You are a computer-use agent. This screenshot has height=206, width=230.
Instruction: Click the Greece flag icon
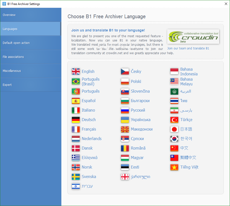pyautogui.click(x=76, y=158)
